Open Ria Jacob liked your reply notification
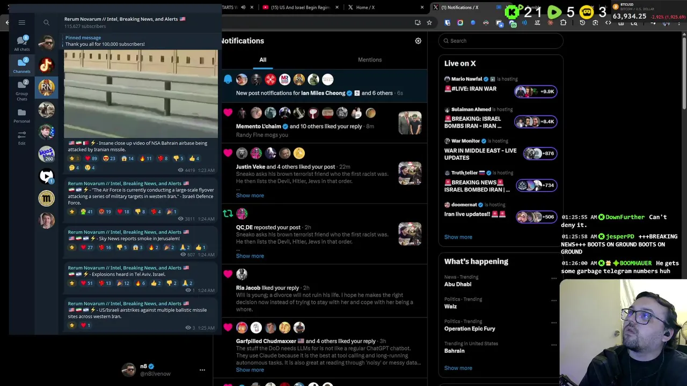687x386 pixels. pyautogui.click(x=324, y=292)
